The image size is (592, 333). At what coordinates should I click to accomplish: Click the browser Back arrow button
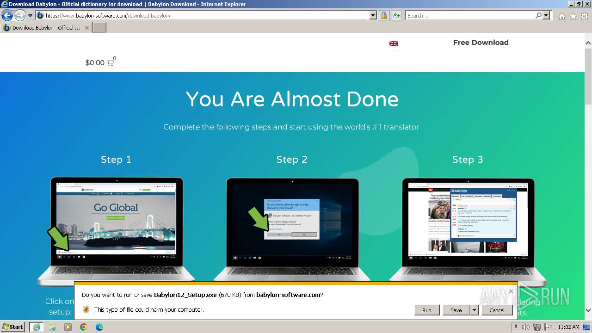[x=7, y=16]
